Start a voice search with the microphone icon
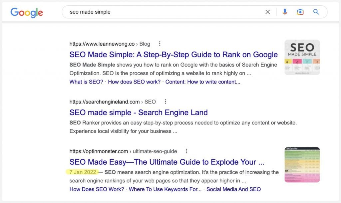 click(285, 12)
